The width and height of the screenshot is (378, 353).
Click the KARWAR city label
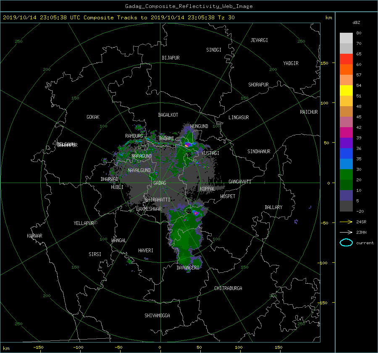click(x=34, y=235)
